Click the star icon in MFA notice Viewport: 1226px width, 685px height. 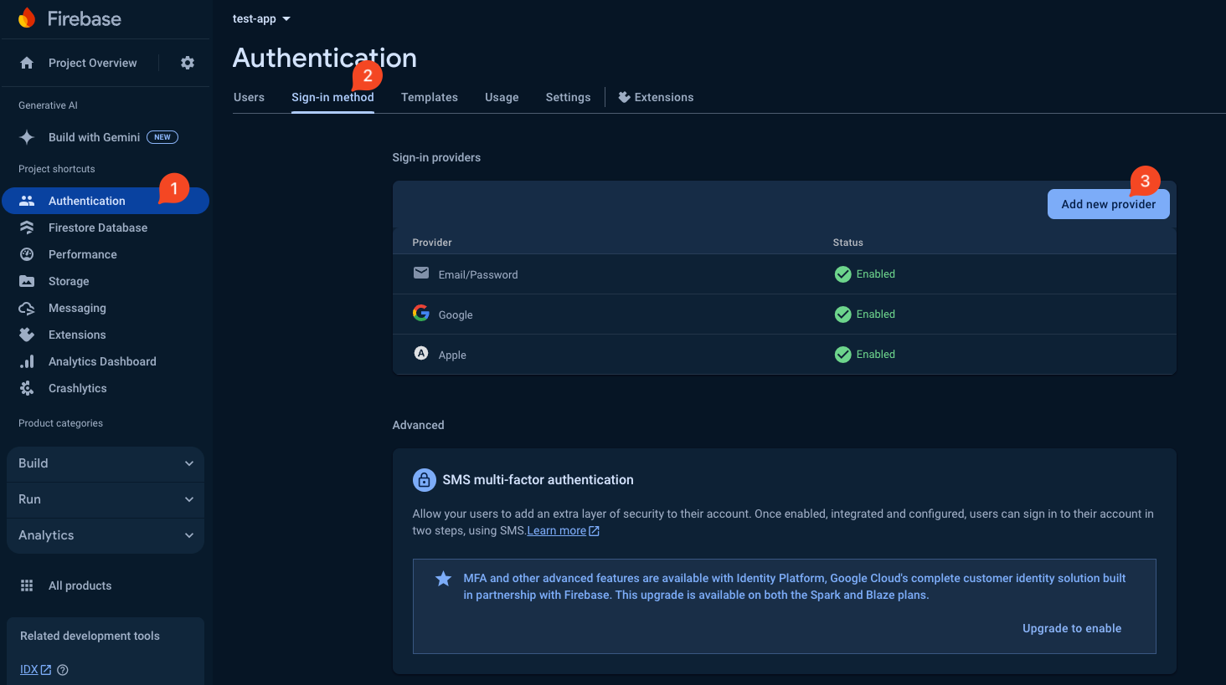443,579
